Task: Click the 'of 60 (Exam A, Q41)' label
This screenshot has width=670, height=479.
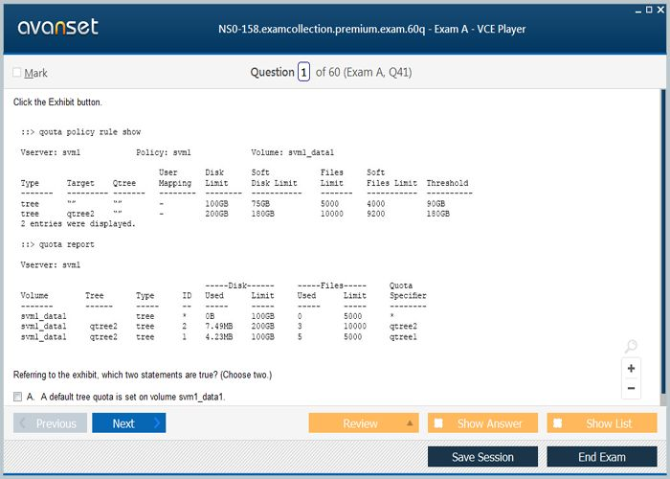Action: 364,72
